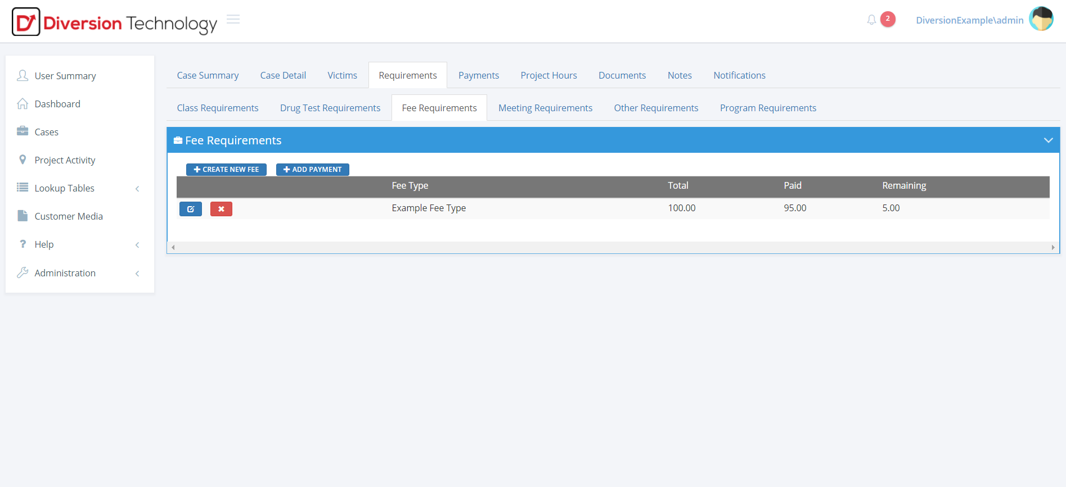1066x487 pixels.
Task: Switch to the Payments tab
Action: (x=478, y=75)
